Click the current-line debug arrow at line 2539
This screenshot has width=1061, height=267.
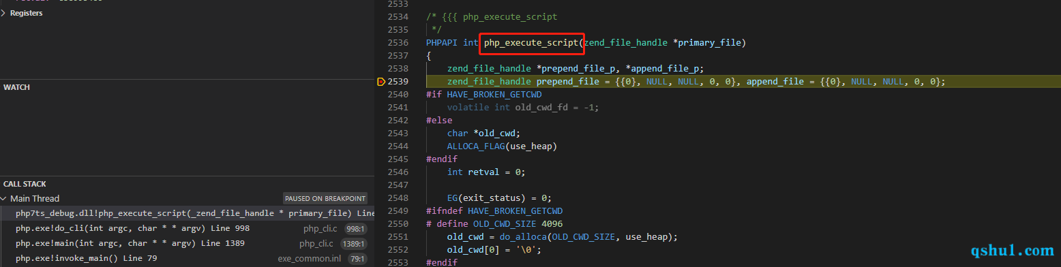pyautogui.click(x=381, y=82)
